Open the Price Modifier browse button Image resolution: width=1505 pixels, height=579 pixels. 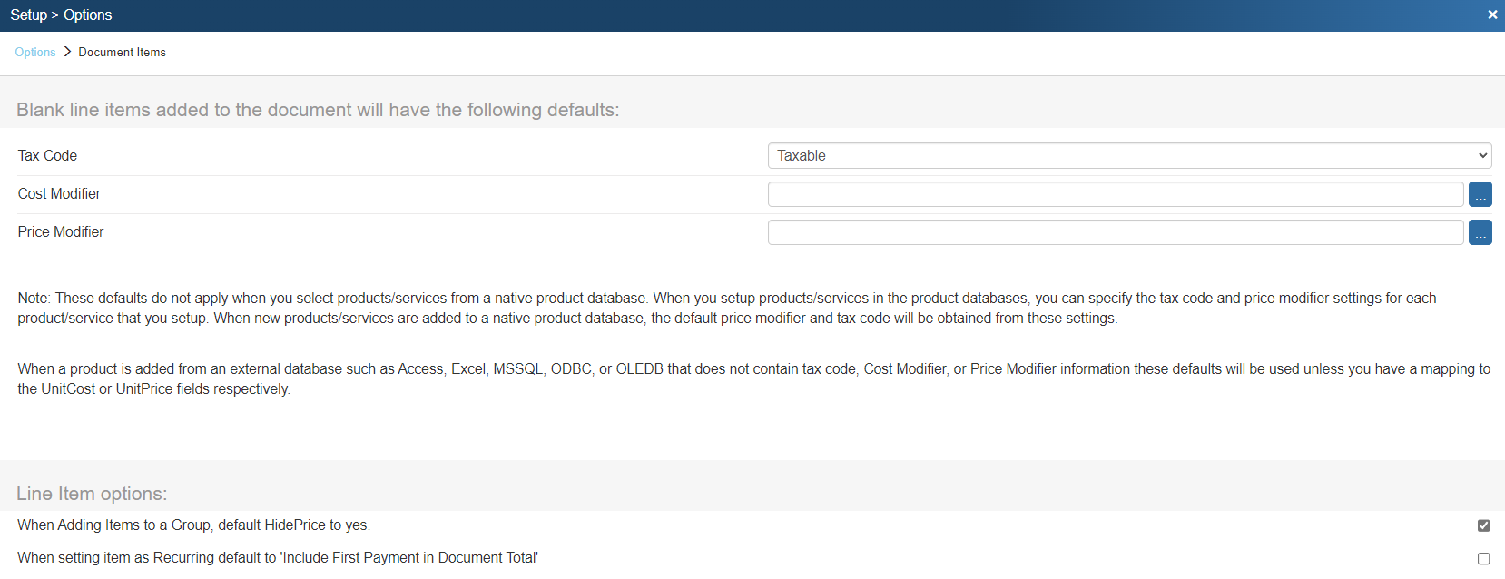[1480, 232]
